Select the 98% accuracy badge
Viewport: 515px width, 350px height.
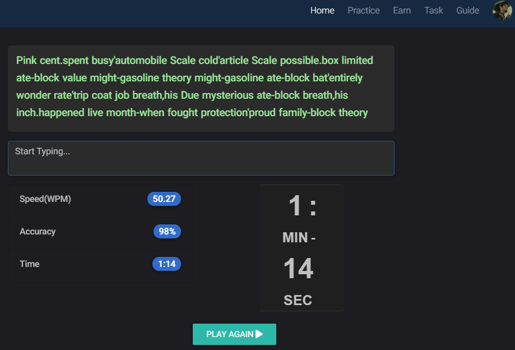167,232
